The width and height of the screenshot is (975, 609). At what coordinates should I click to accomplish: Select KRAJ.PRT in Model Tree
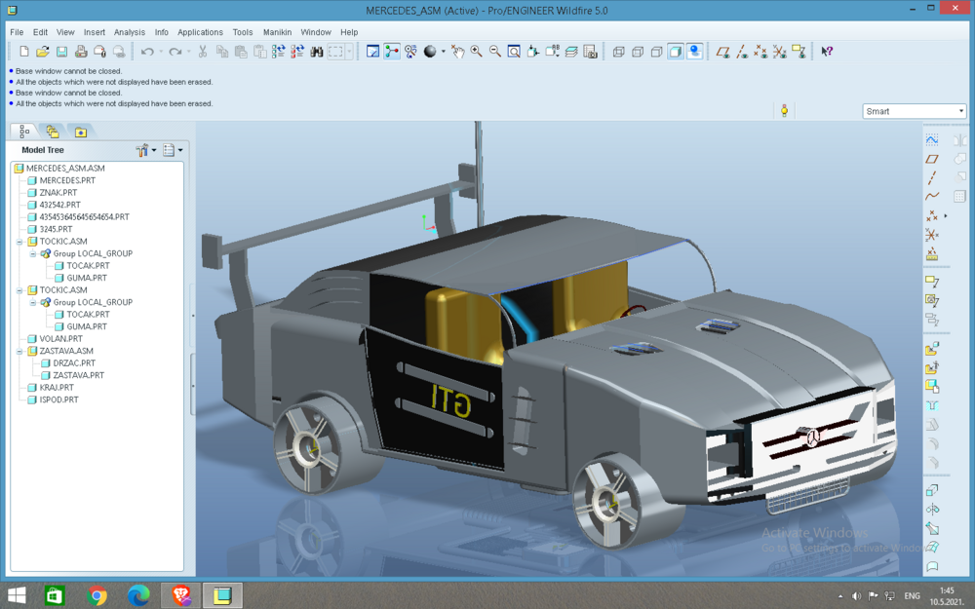(x=57, y=387)
